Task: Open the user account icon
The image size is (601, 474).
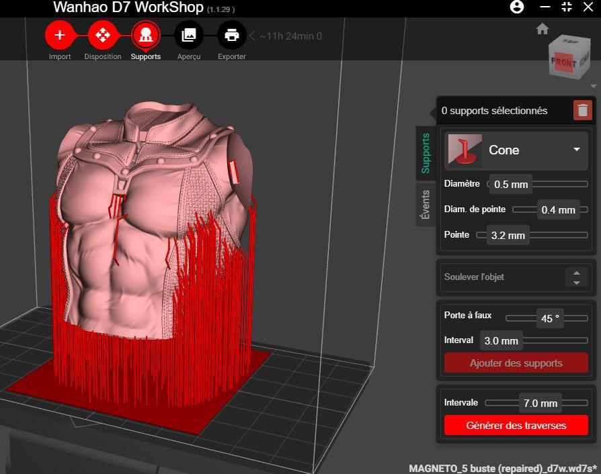Action: tap(517, 7)
